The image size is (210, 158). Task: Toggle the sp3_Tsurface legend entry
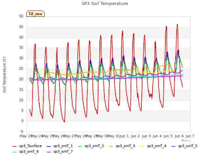click(27, 146)
